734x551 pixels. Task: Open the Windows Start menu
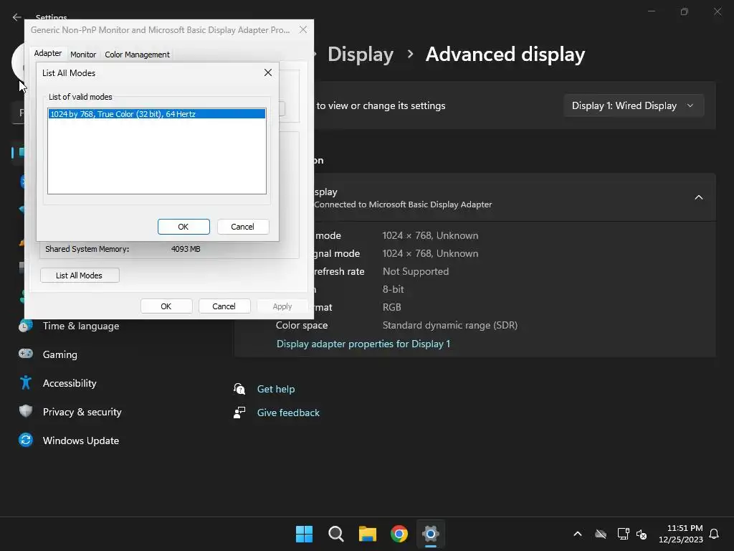(x=304, y=534)
